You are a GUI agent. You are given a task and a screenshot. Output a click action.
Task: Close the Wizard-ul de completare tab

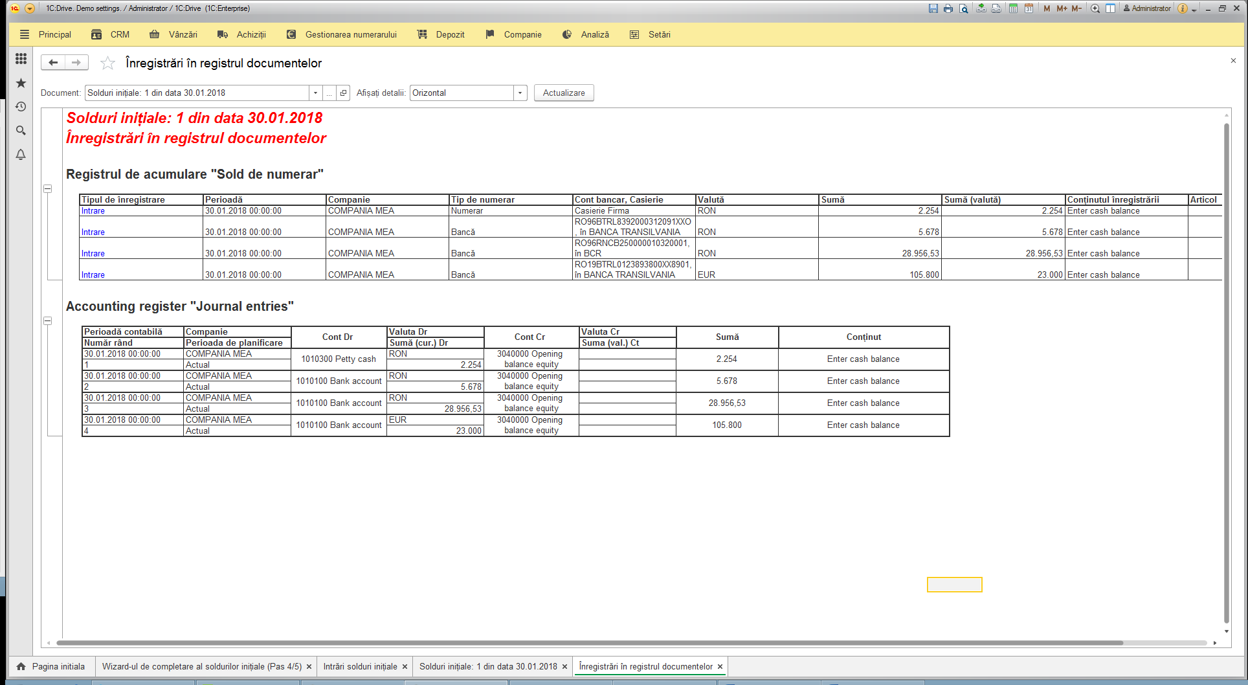click(x=309, y=667)
